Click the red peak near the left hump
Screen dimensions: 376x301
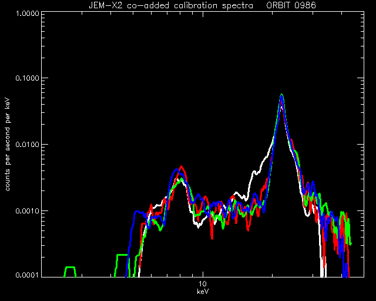coord(182,166)
